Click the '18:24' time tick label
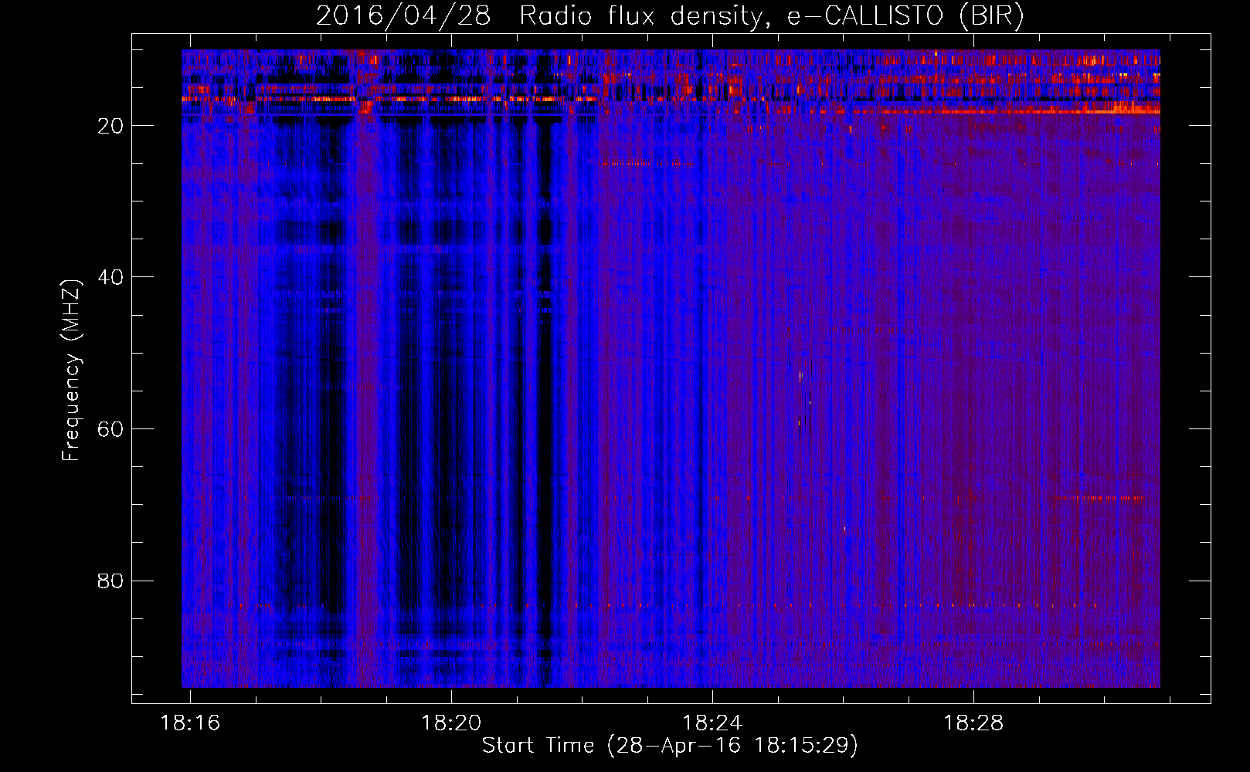This screenshot has height=772, width=1250. (712, 723)
